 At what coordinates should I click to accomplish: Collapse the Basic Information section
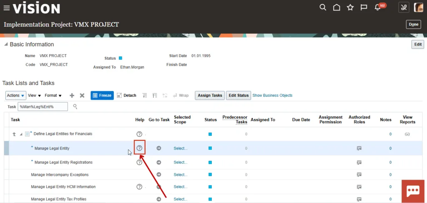(6, 45)
